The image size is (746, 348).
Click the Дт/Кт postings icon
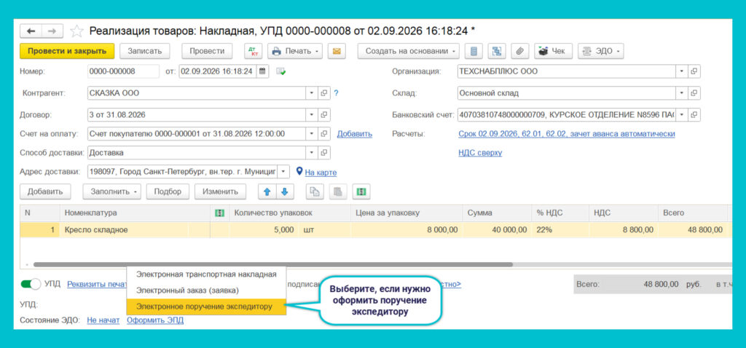253,52
